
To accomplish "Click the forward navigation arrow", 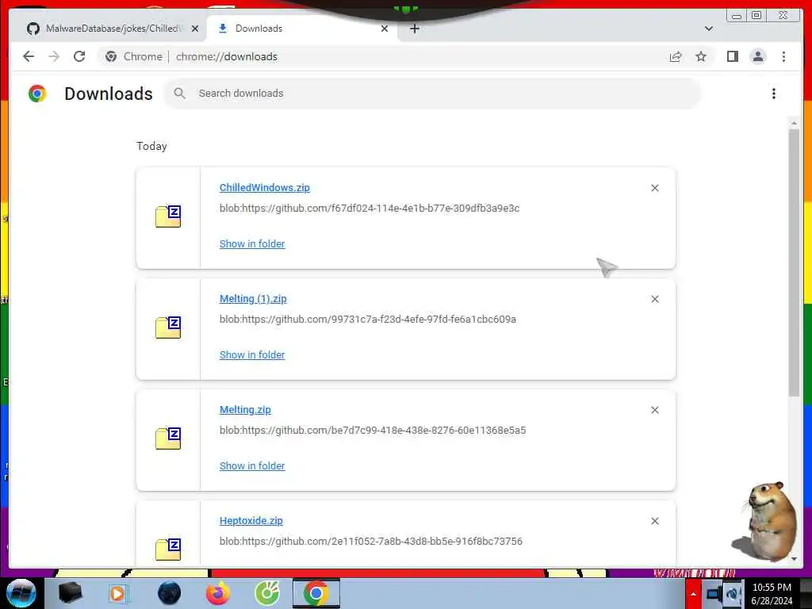I will click(x=54, y=56).
